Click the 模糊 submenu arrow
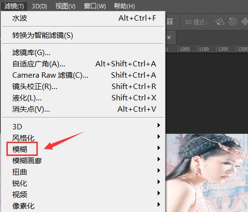This screenshot has width=248, height=212. (159, 148)
